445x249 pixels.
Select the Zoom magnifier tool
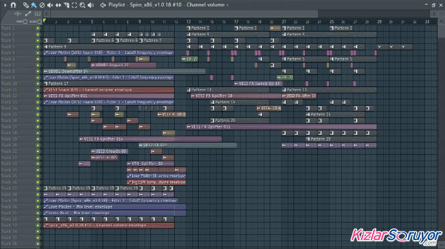pyautogui.click(x=83, y=5)
